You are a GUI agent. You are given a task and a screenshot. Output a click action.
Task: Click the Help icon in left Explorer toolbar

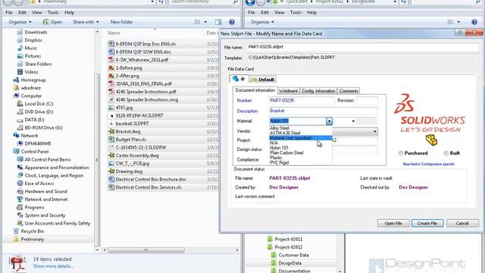pyautogui.click(x=232, y=22)
